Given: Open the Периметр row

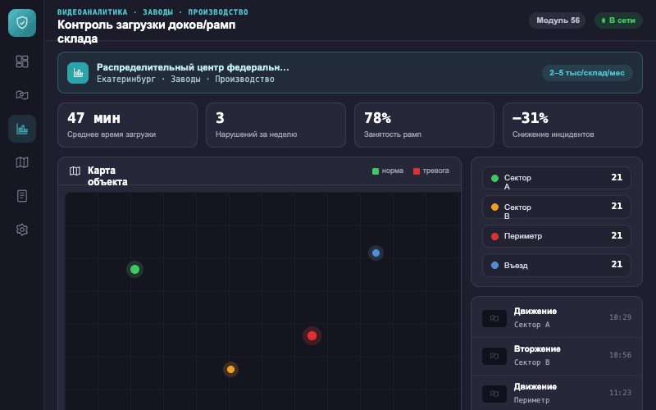Looking at the screenshot, I should click(x=557, y=236).
